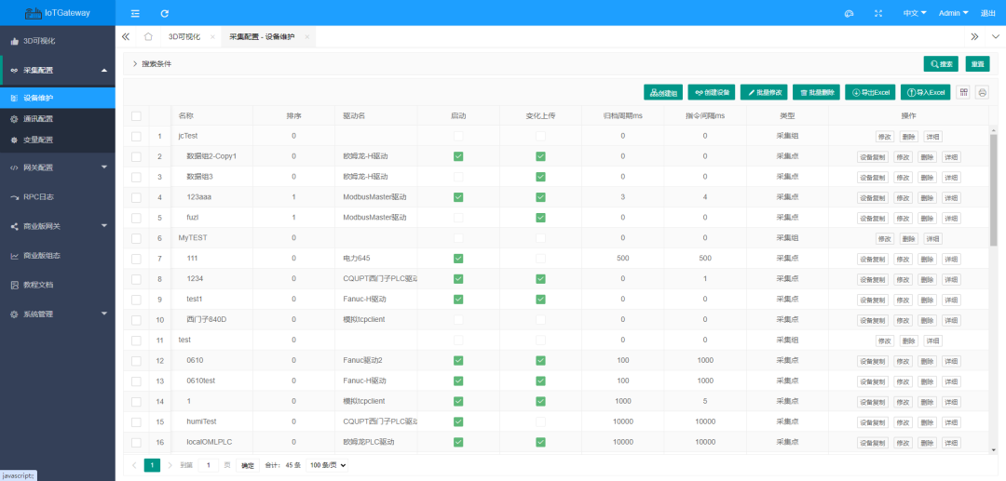Toggle the sidebar collapse hamburger icon
Viewport: 1006px width, 481px height.
pyautogui.click(x=135, y=13)
